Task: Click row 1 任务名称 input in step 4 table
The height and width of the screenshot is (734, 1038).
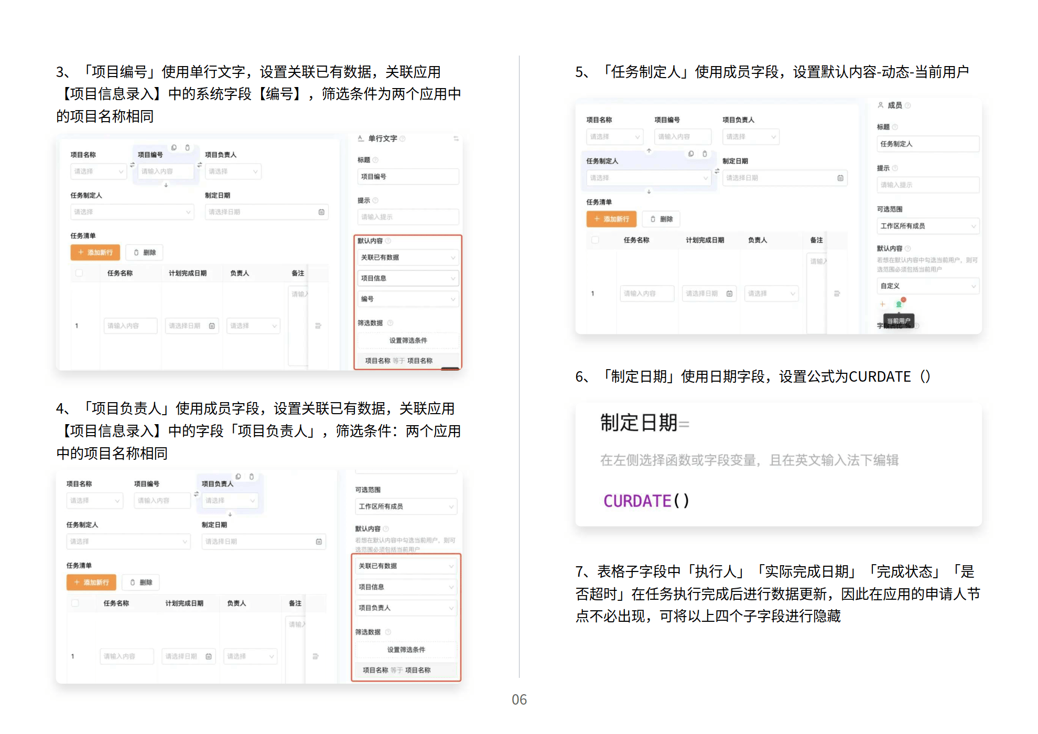Action: pos(127,656)
